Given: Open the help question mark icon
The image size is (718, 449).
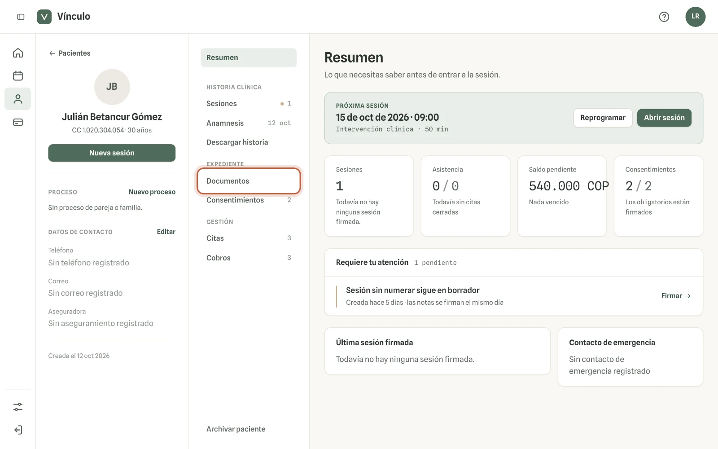Looking at the screenshot, I should click(664, 17).
